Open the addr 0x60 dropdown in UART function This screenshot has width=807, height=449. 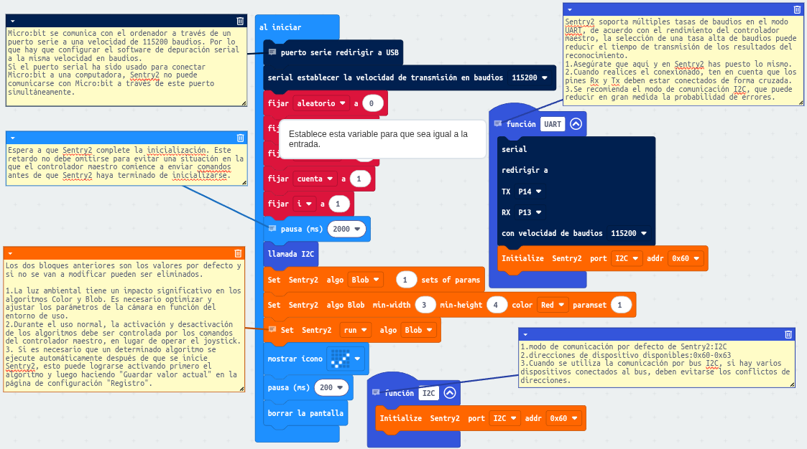(686, 258)
